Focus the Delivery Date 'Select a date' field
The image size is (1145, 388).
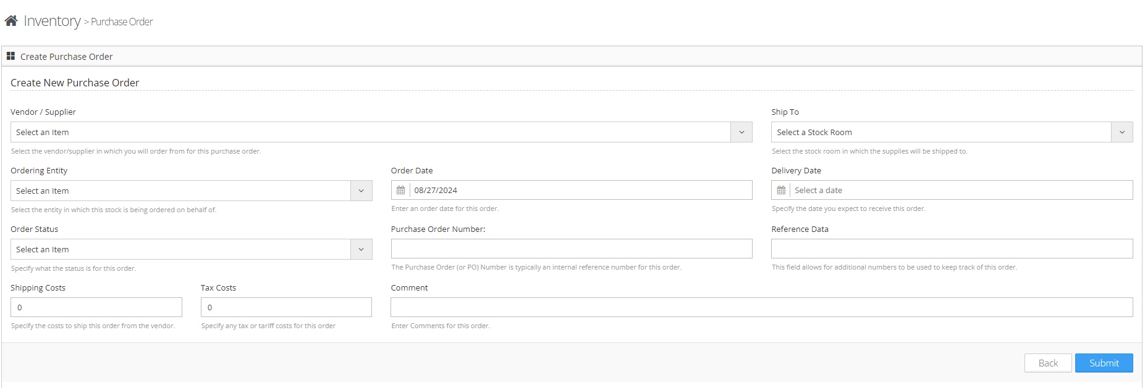click(x=960, y=190)
